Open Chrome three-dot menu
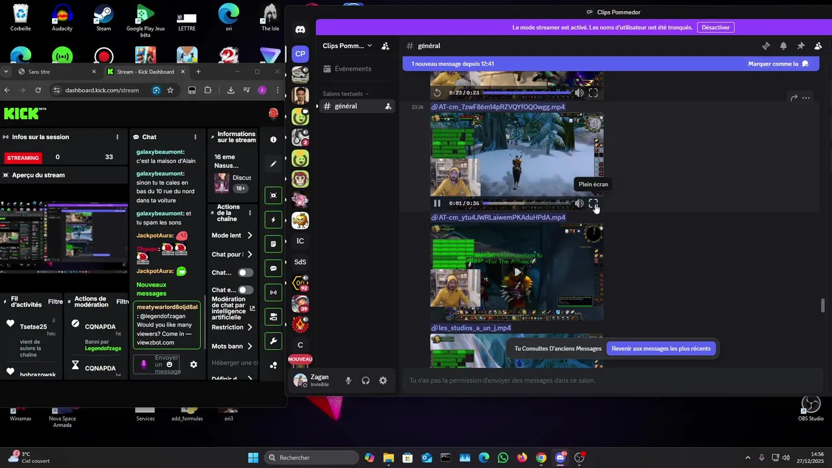Screen dimensions: 832x468 pos(278,90)
